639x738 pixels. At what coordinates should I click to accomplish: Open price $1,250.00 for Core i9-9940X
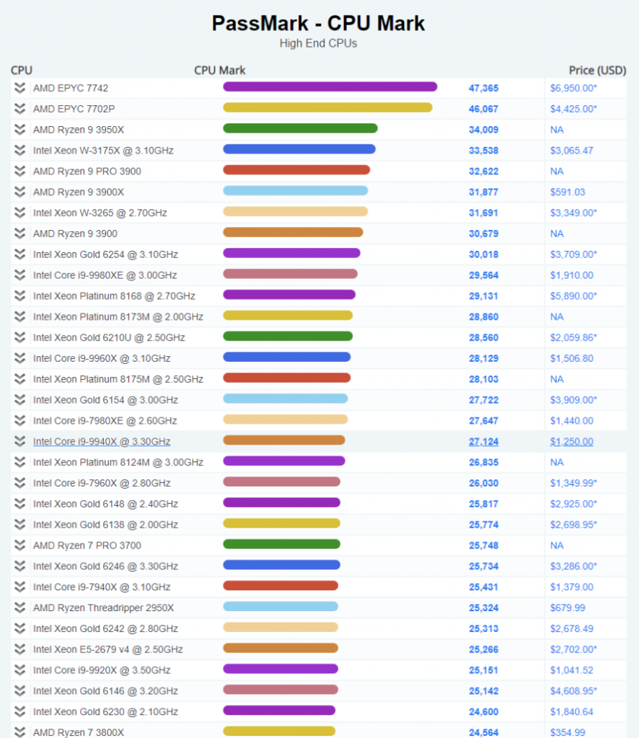(572, 442)
